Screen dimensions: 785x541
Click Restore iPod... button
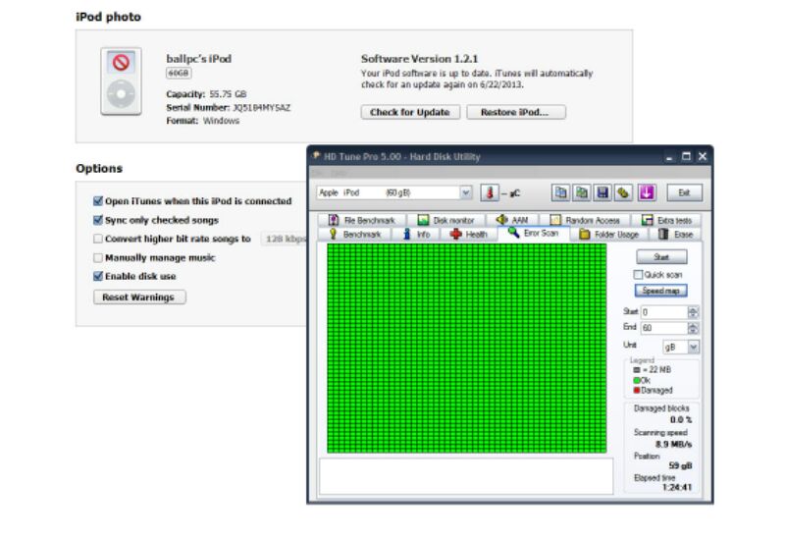click(x=516, y=112)
